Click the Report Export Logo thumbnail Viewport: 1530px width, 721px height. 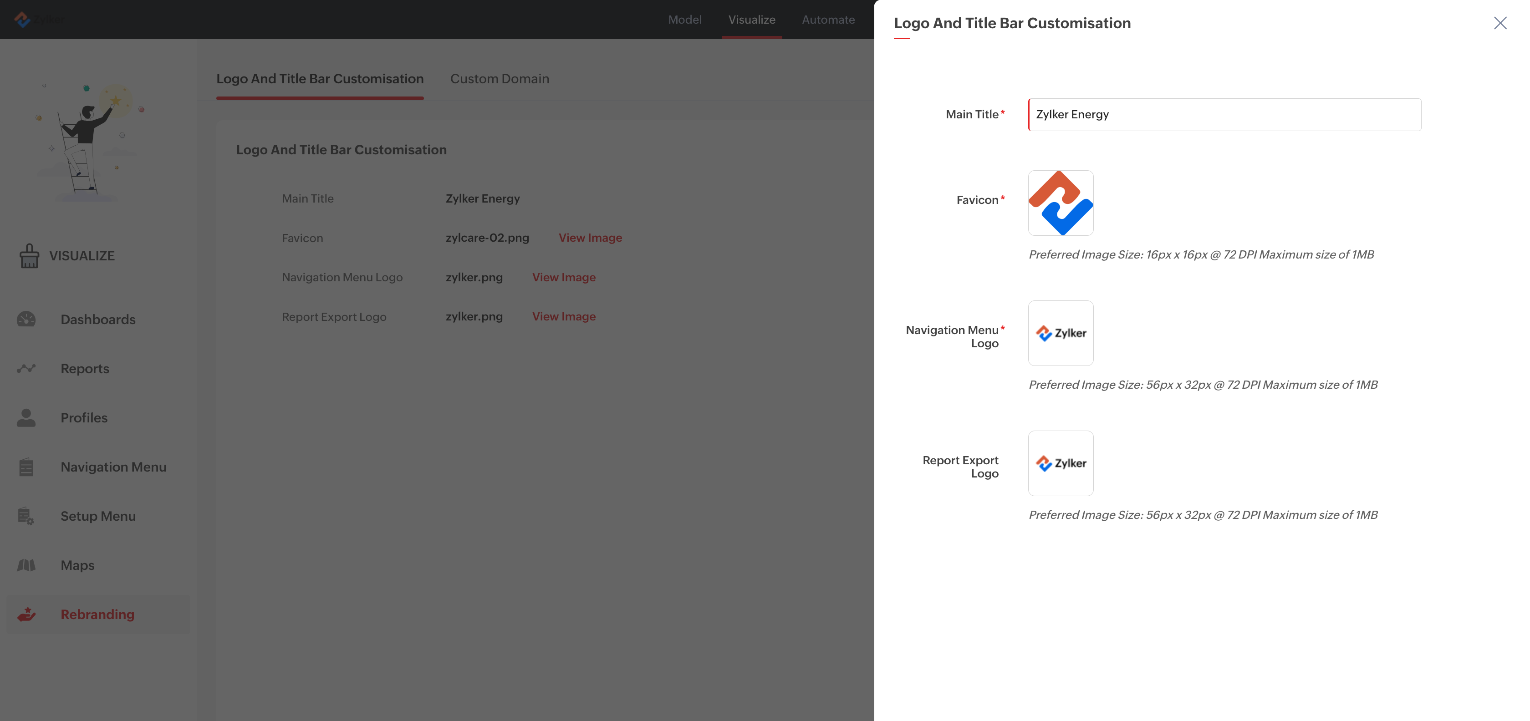pos(1060,463)
